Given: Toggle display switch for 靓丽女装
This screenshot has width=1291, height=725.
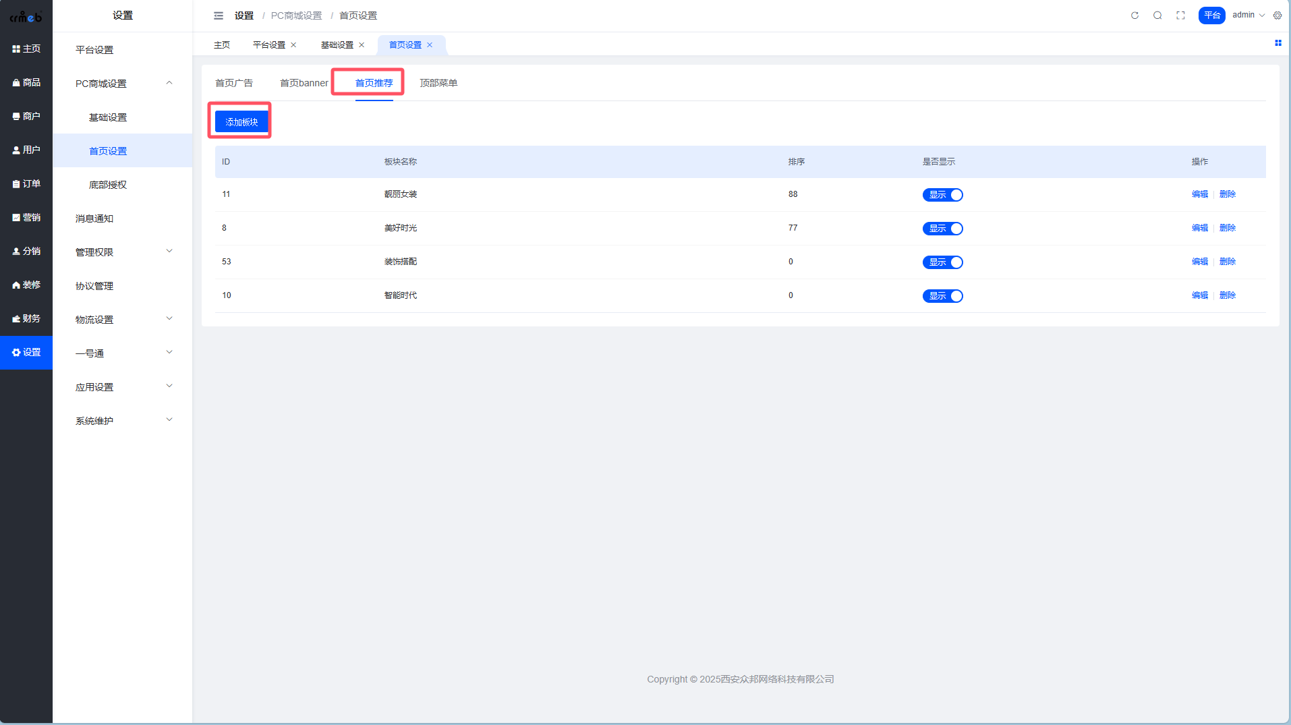Looking at the screenshot, I should tap(942, 195).
